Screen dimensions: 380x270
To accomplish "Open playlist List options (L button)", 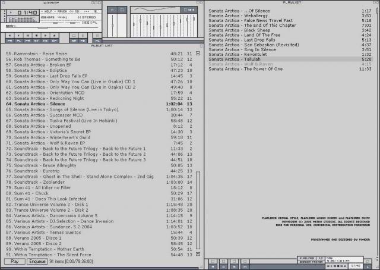I will click(368, 264).
